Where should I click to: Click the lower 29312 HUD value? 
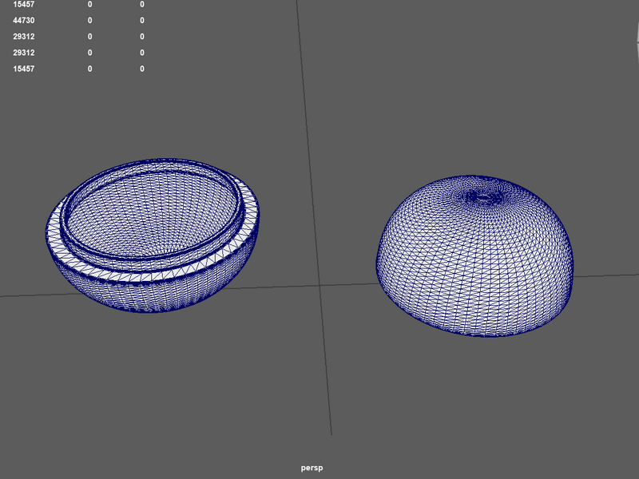(24, 53)
